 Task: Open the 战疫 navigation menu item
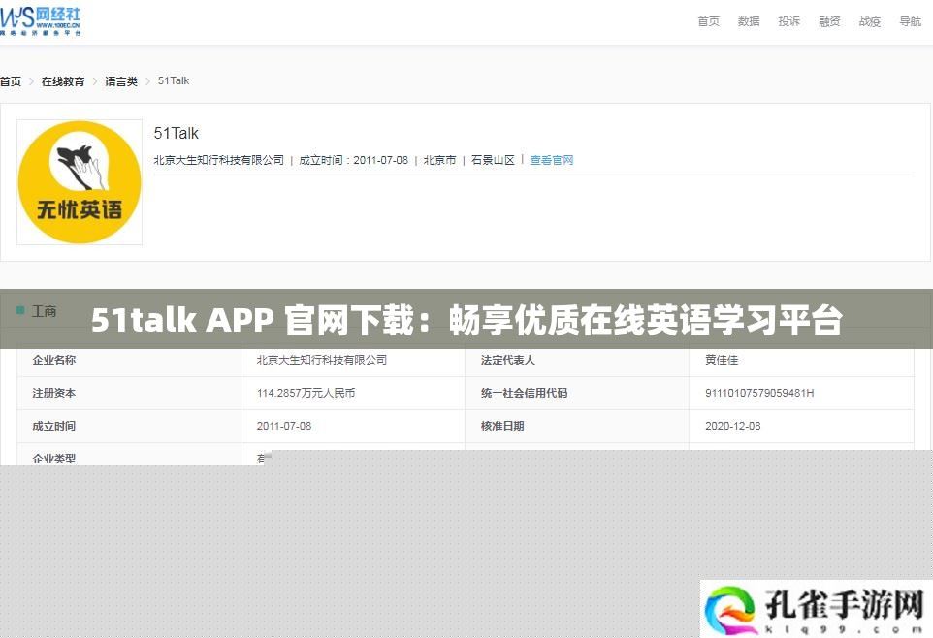pos(870,21)
